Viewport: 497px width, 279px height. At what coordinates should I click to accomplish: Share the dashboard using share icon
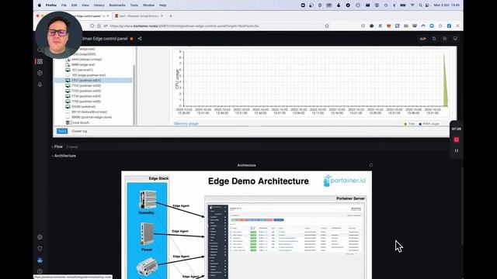140,39
